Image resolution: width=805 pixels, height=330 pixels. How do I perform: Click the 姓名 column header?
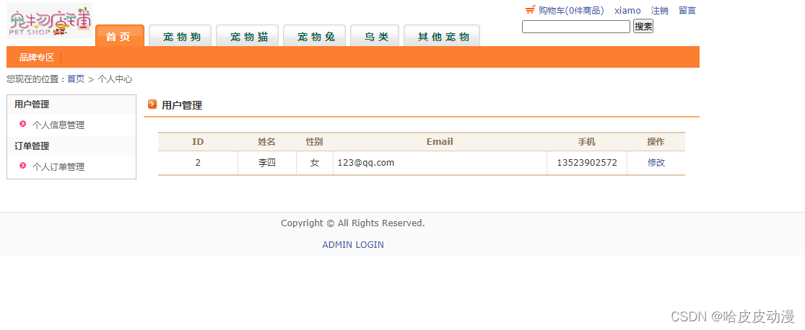point(267,142)
